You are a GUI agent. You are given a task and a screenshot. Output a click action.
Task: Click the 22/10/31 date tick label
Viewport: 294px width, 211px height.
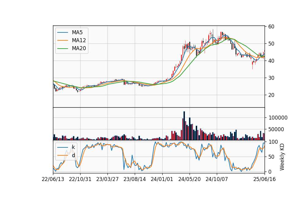80,179
